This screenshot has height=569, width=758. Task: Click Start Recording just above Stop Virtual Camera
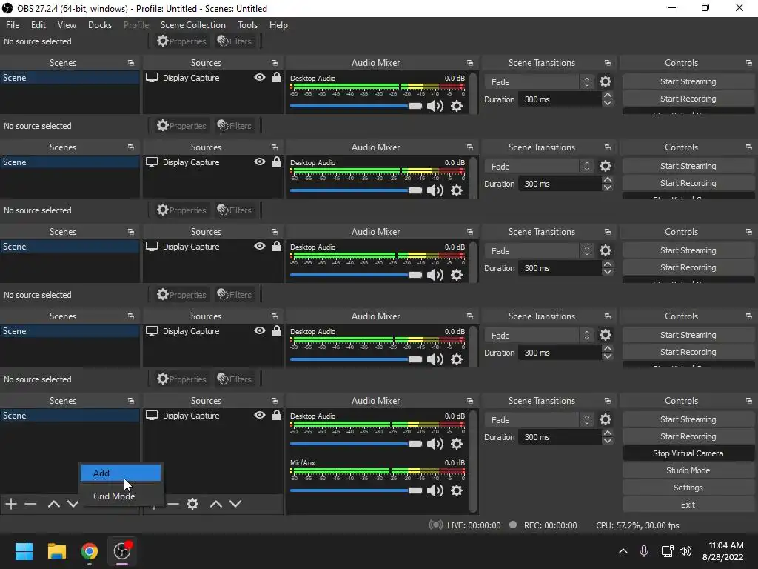688,436
